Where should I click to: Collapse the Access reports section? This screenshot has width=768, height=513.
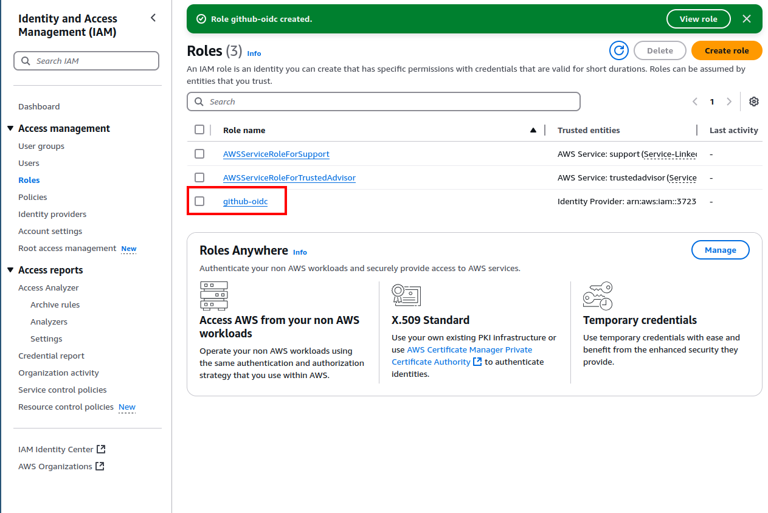pyautogui.click(x=10, y=270)
